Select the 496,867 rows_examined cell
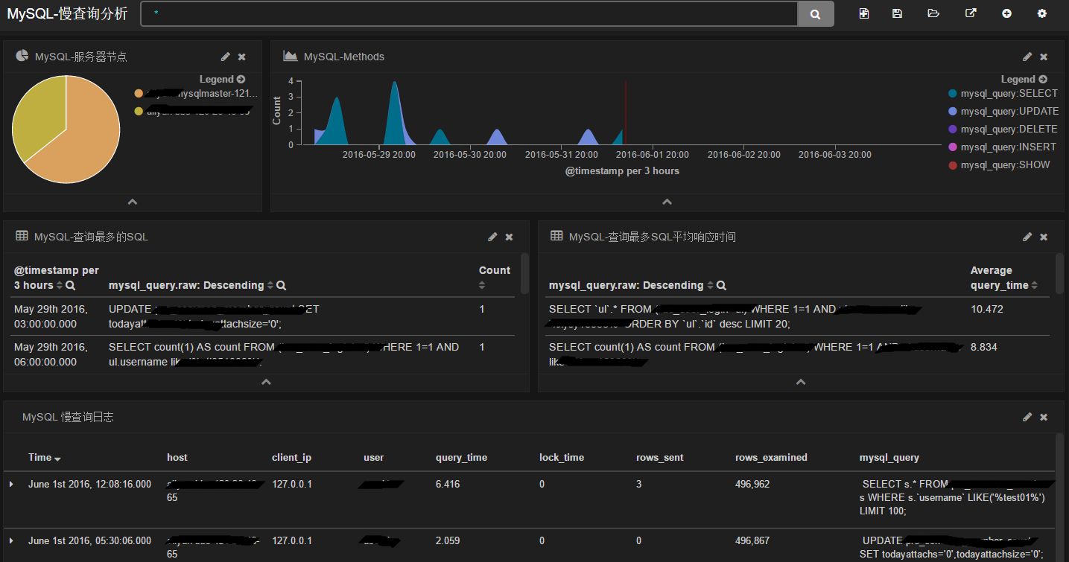The width and height of the screenshot is (1069, 562). pyautogui.click(x=752, y=540)
